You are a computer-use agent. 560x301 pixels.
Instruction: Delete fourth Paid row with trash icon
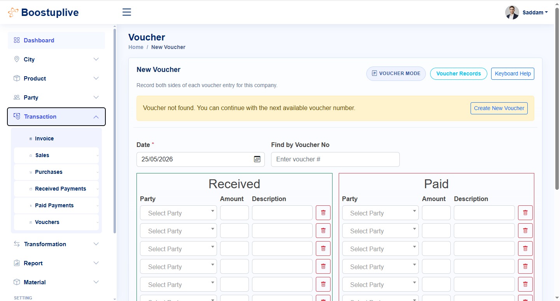tap(525, 266)
